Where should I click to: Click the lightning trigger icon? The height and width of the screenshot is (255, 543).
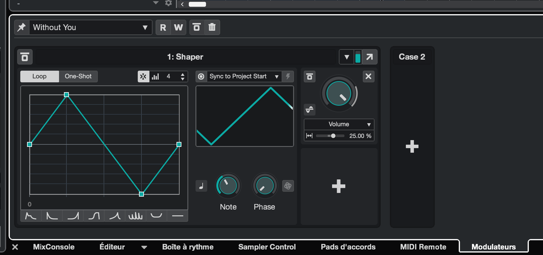[288, 76]
